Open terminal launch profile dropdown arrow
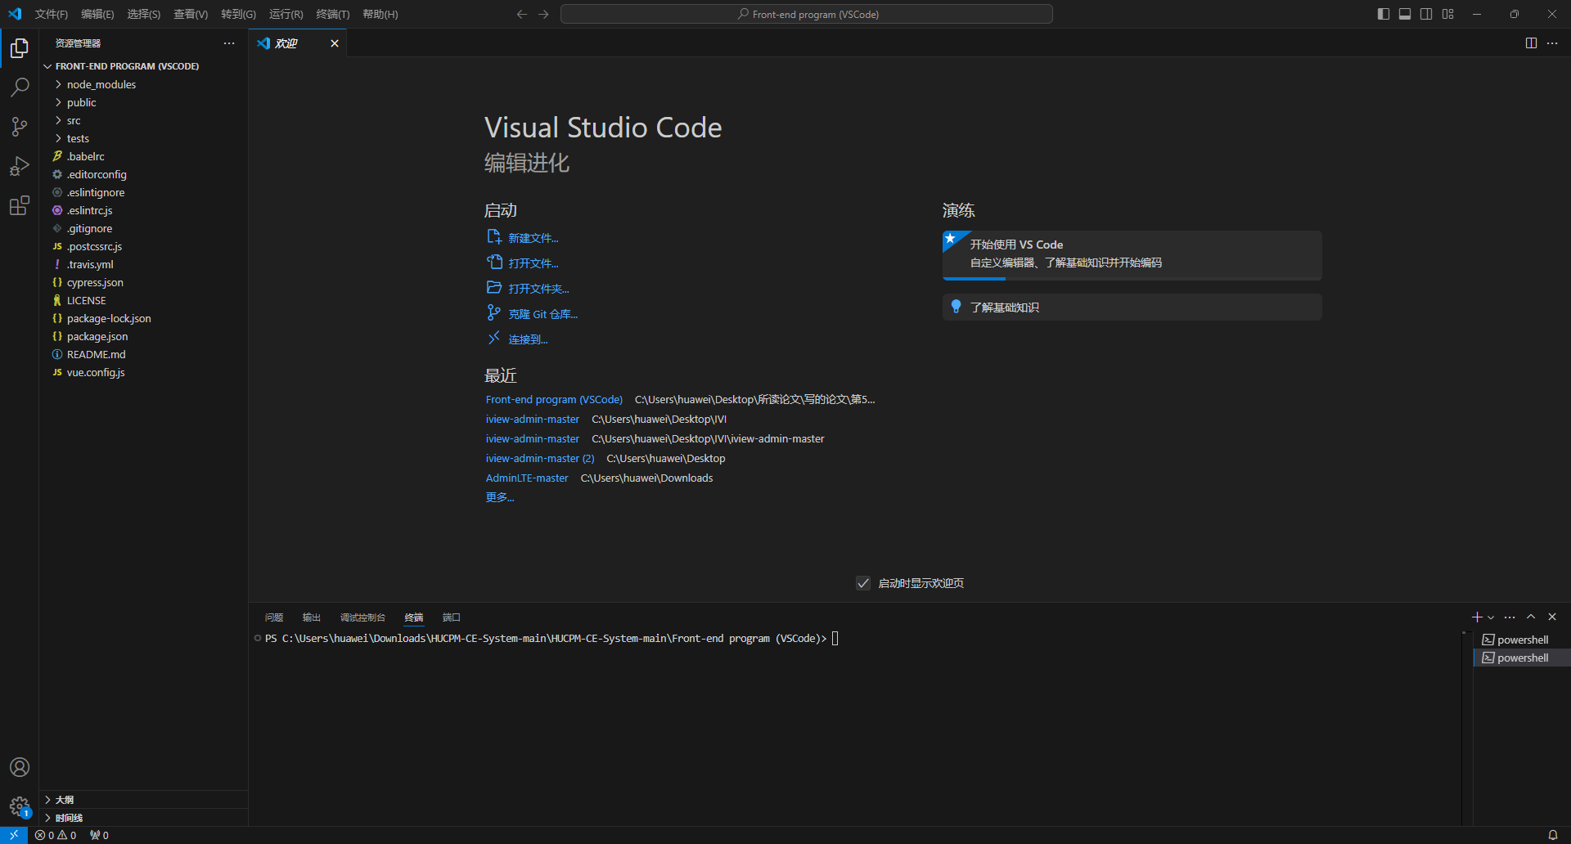 [1491, 617]
